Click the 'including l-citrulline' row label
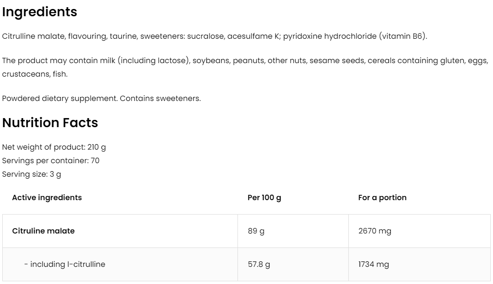The height and width of the screenshot is (284, 493). 64,264
